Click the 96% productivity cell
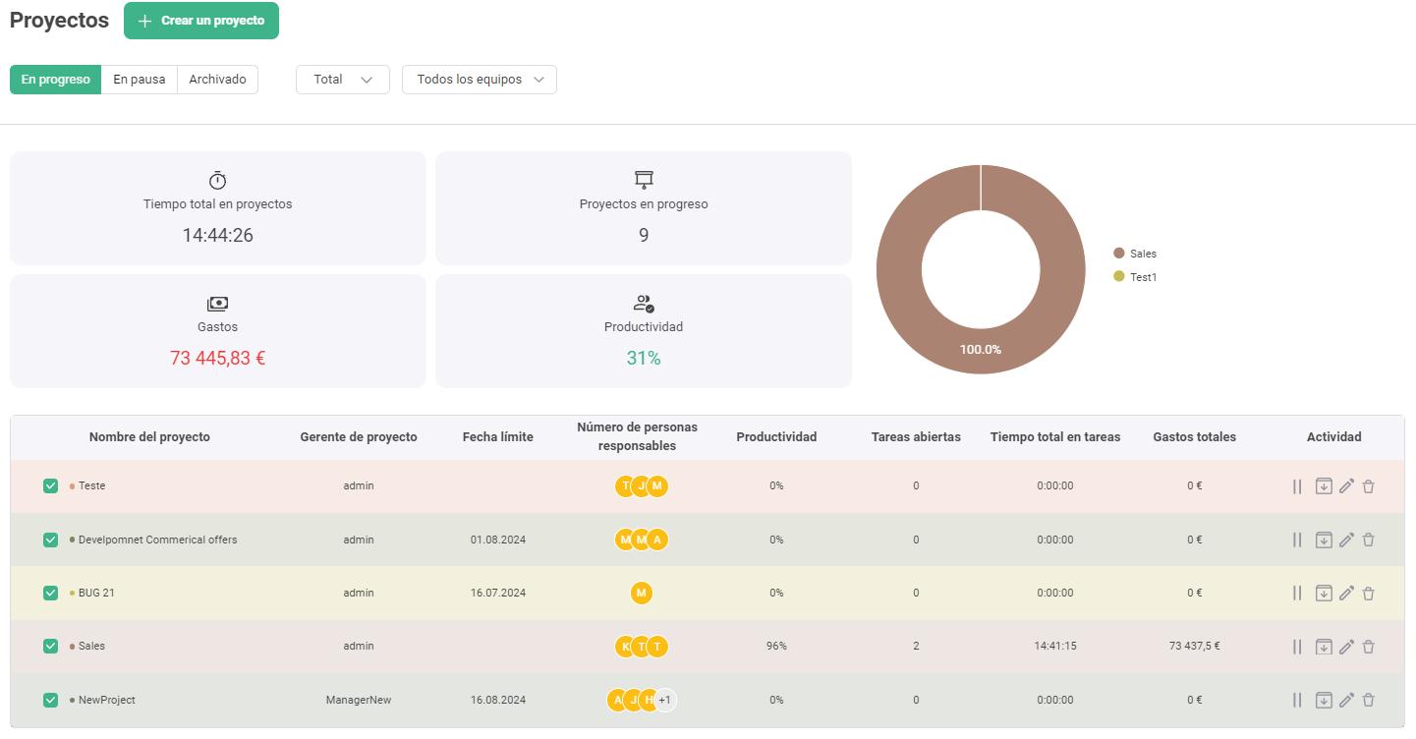 (776, 646)
